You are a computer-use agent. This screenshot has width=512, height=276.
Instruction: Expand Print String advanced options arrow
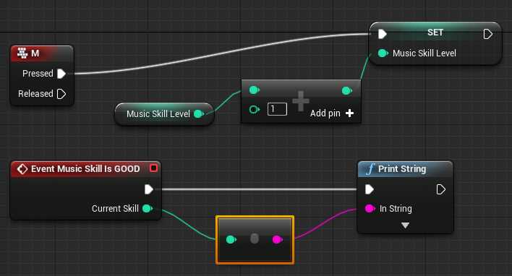click(405, 225)
